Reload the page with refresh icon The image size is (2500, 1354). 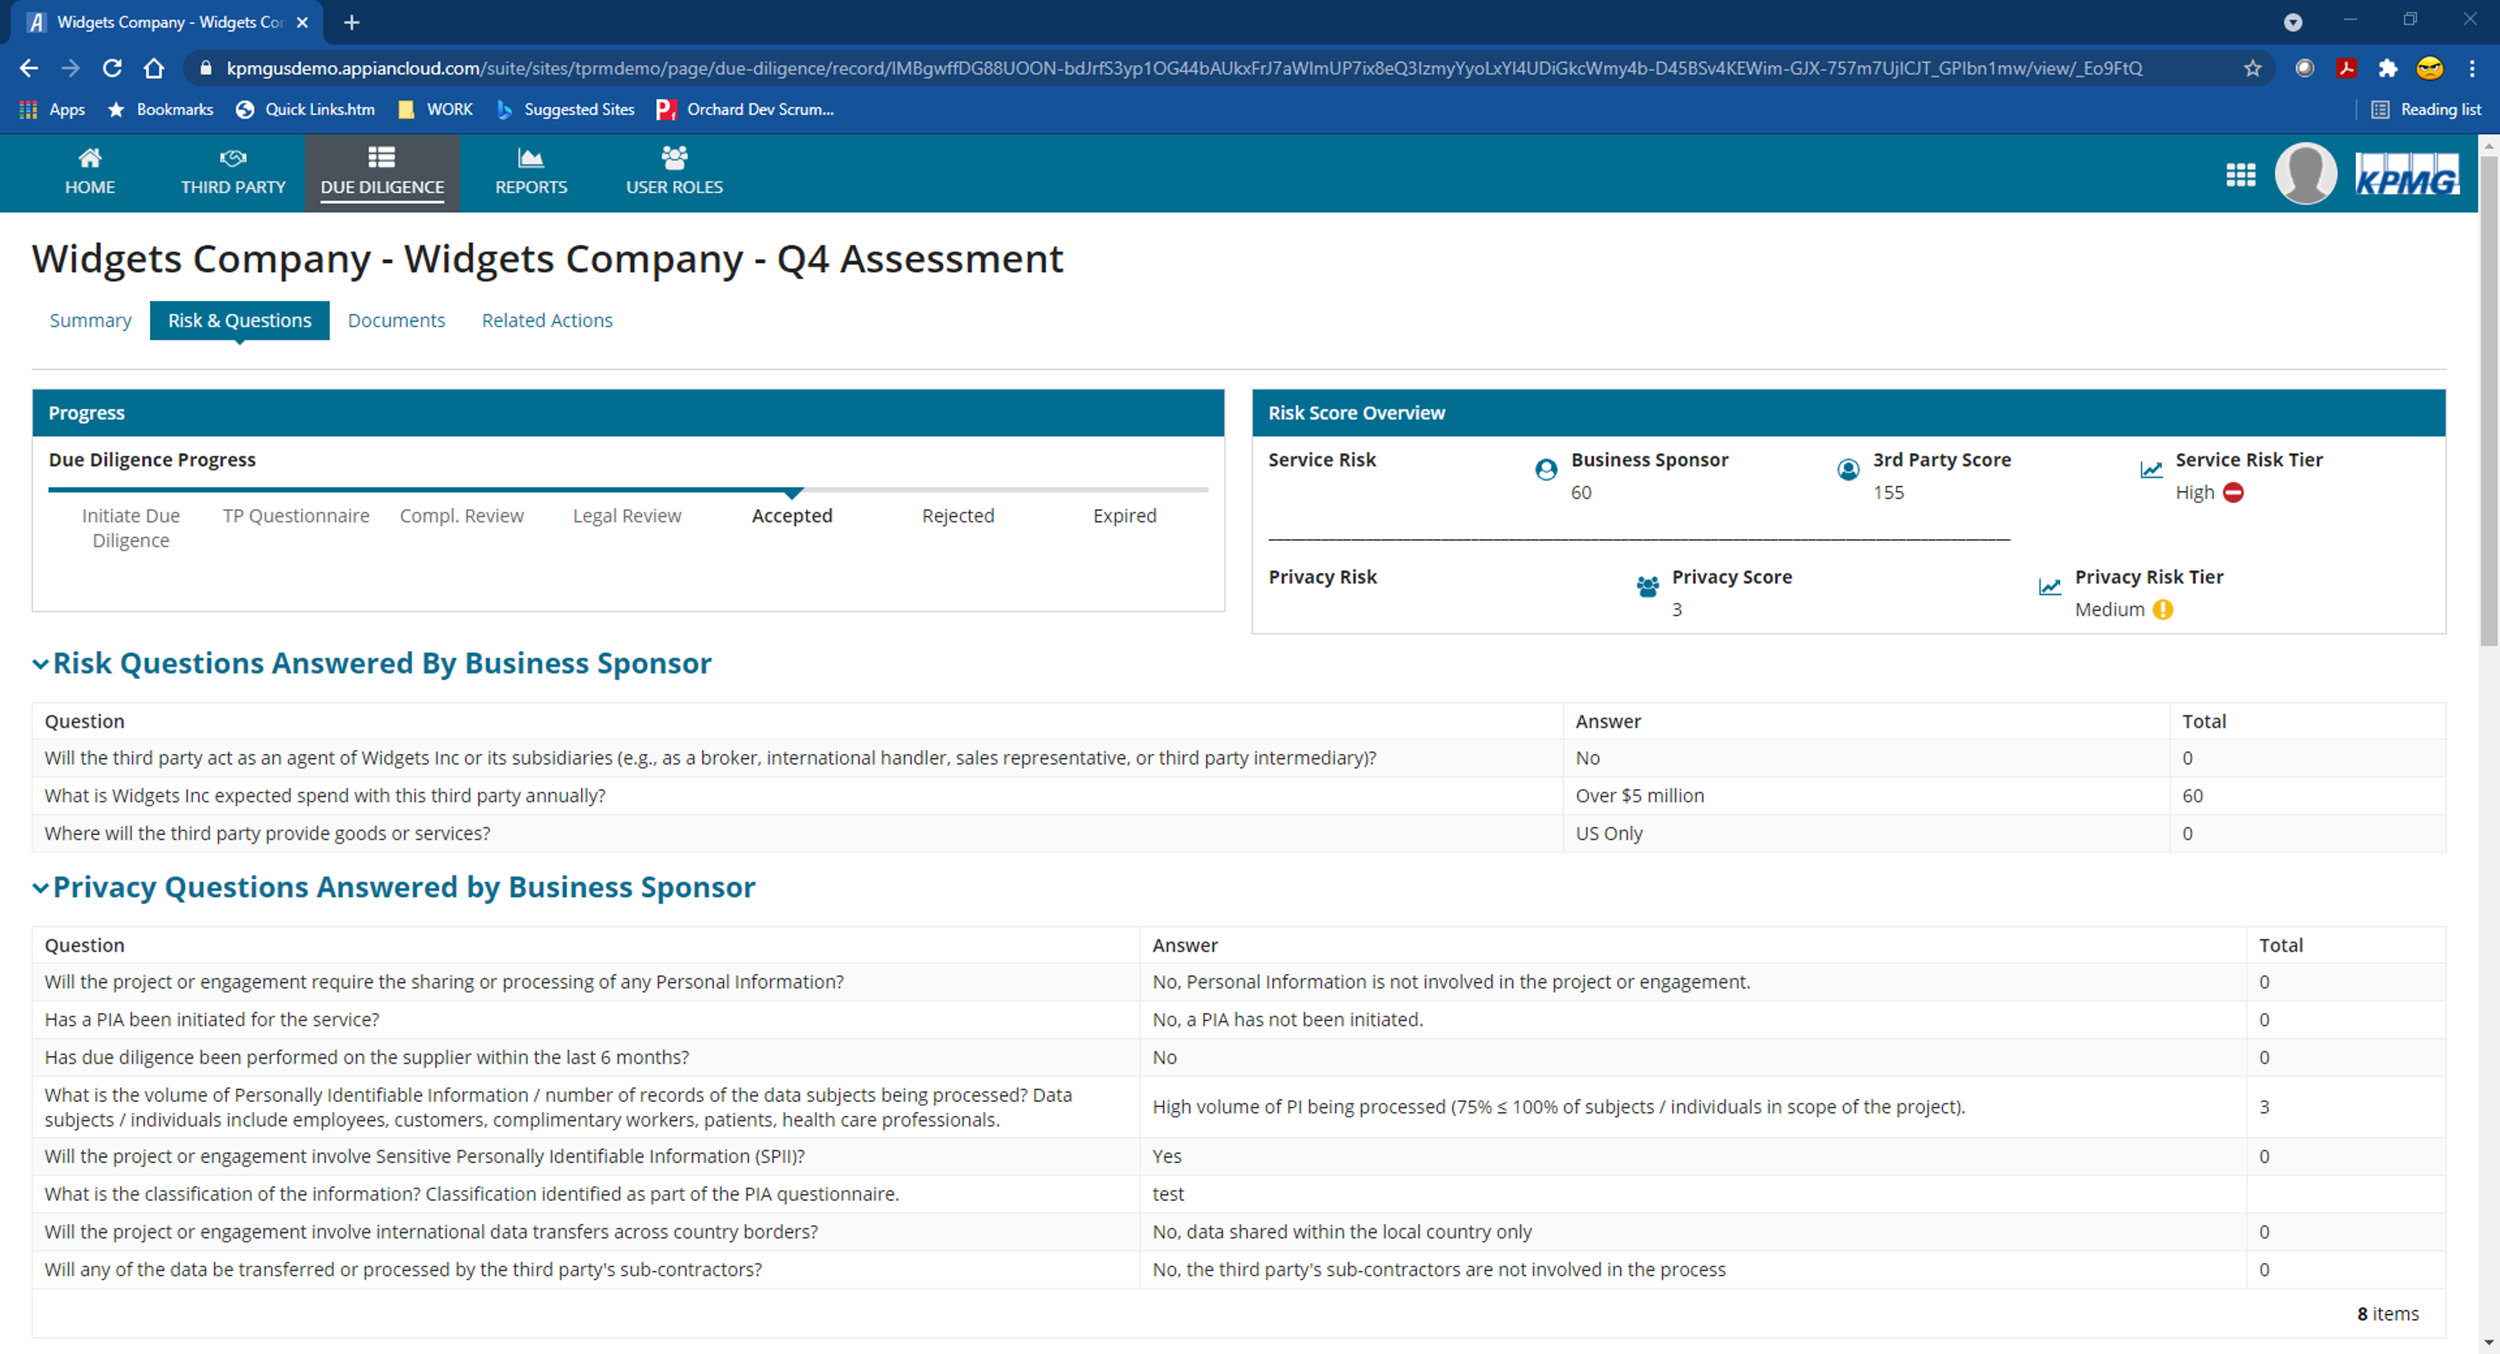113,68
